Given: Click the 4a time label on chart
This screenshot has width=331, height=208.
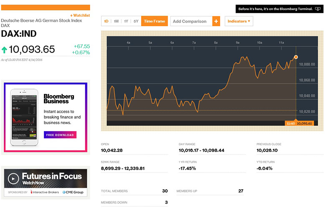Looking at the screenshot, I should 128,43.
